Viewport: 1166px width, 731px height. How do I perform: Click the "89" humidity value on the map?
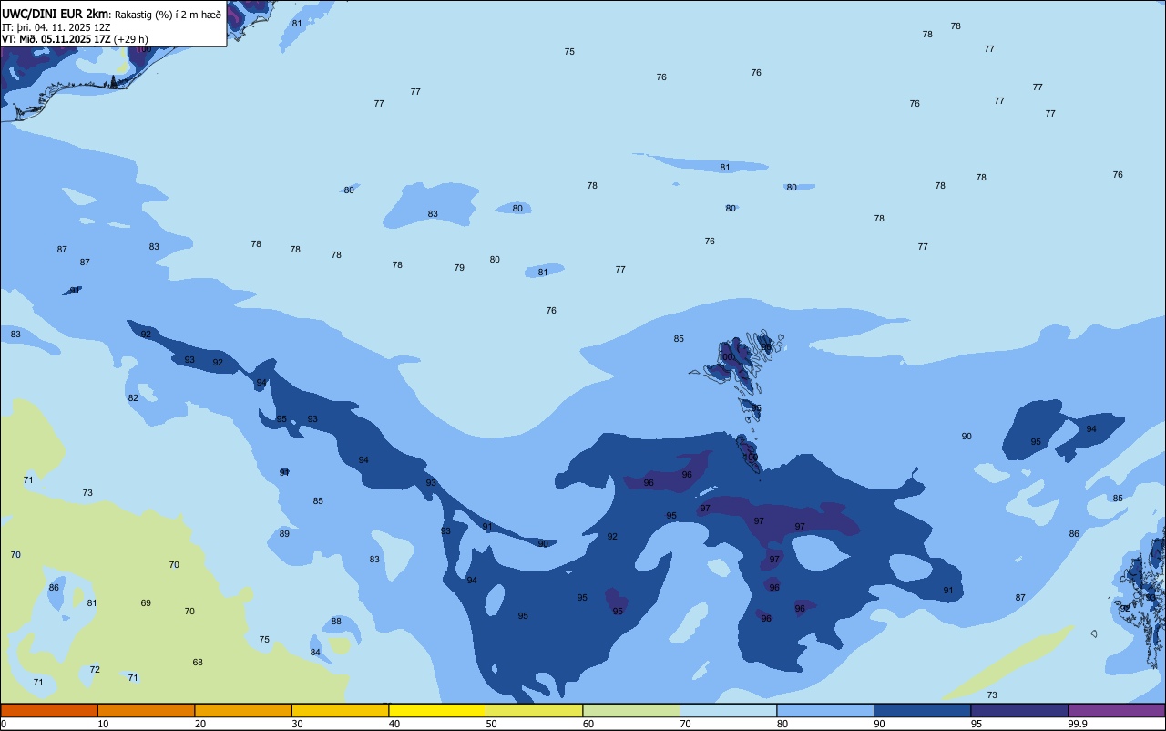[x=284, y=534]
